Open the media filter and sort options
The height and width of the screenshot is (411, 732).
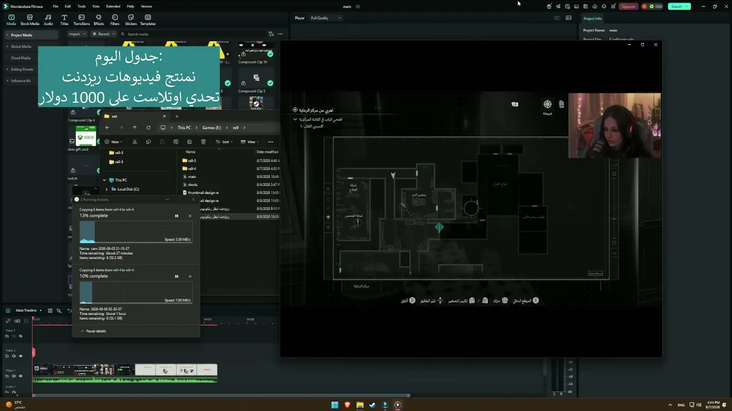[271, 34]
